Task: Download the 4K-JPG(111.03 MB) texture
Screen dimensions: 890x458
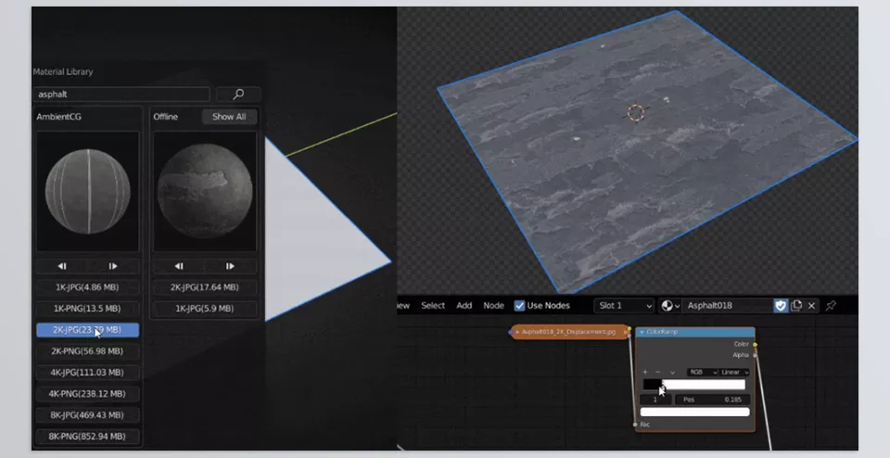Action: tap(88, 373)
